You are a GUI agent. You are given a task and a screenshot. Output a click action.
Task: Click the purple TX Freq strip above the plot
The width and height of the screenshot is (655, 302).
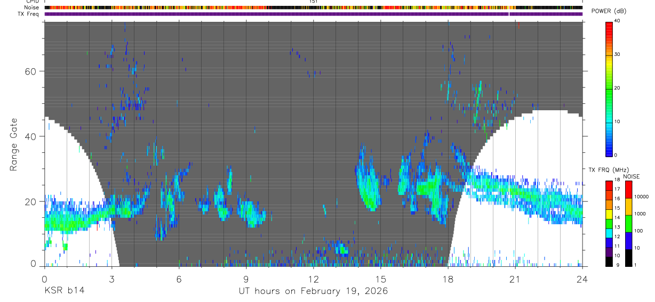click(313, 14)
